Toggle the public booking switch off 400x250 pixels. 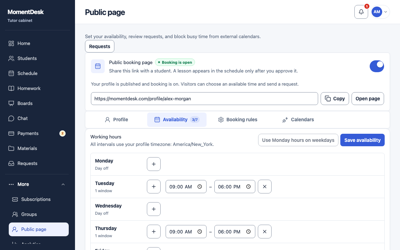pyautogui.click(x=377, y=66)
